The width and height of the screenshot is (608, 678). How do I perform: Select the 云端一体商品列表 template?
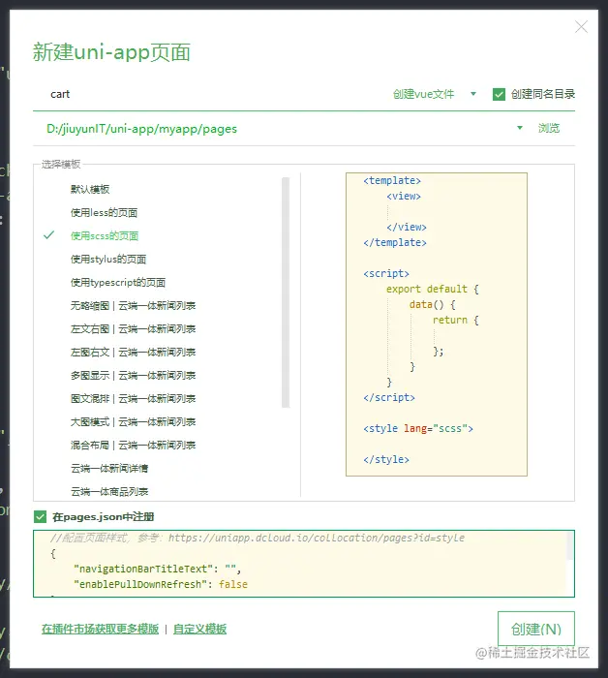pyautogui.click(x=109, y=492)
